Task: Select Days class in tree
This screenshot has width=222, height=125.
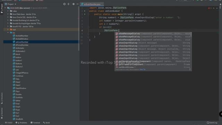Action: [x=17, y=91]
